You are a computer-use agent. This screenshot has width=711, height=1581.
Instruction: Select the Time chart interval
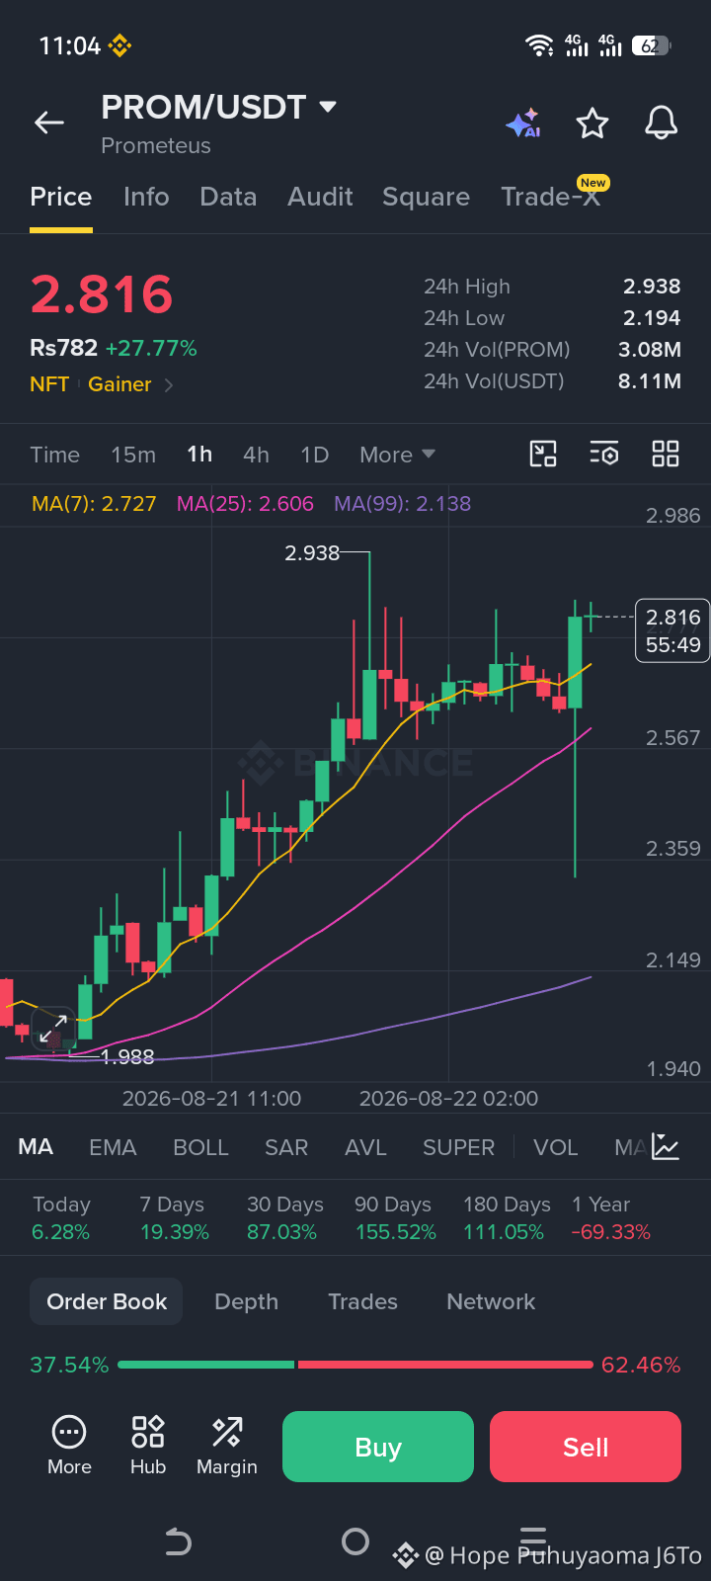pyautogui.click(x=54, y=455)
